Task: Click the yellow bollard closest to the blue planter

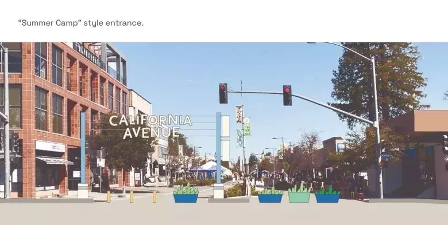Action: click(155, 197)
